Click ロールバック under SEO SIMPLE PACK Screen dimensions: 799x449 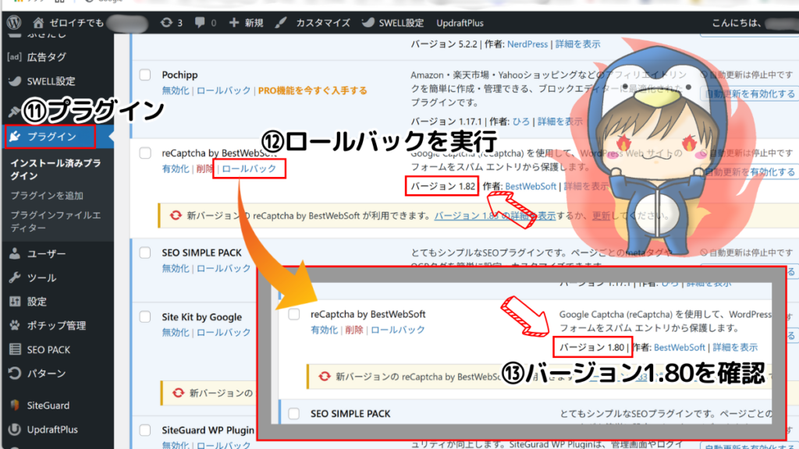click(x=224, y=268)
